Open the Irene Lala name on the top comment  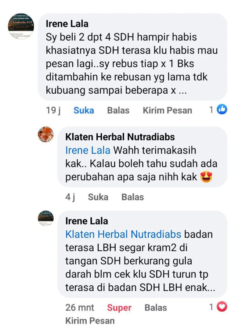67,24
